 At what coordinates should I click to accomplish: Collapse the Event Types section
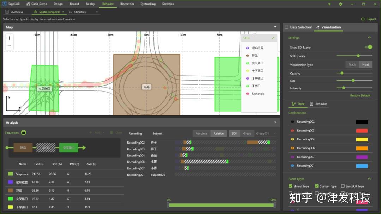369,179
